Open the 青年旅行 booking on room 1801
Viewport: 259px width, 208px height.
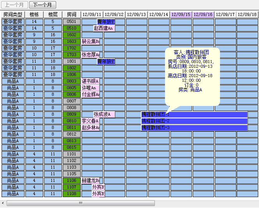[x=106, y=61]
